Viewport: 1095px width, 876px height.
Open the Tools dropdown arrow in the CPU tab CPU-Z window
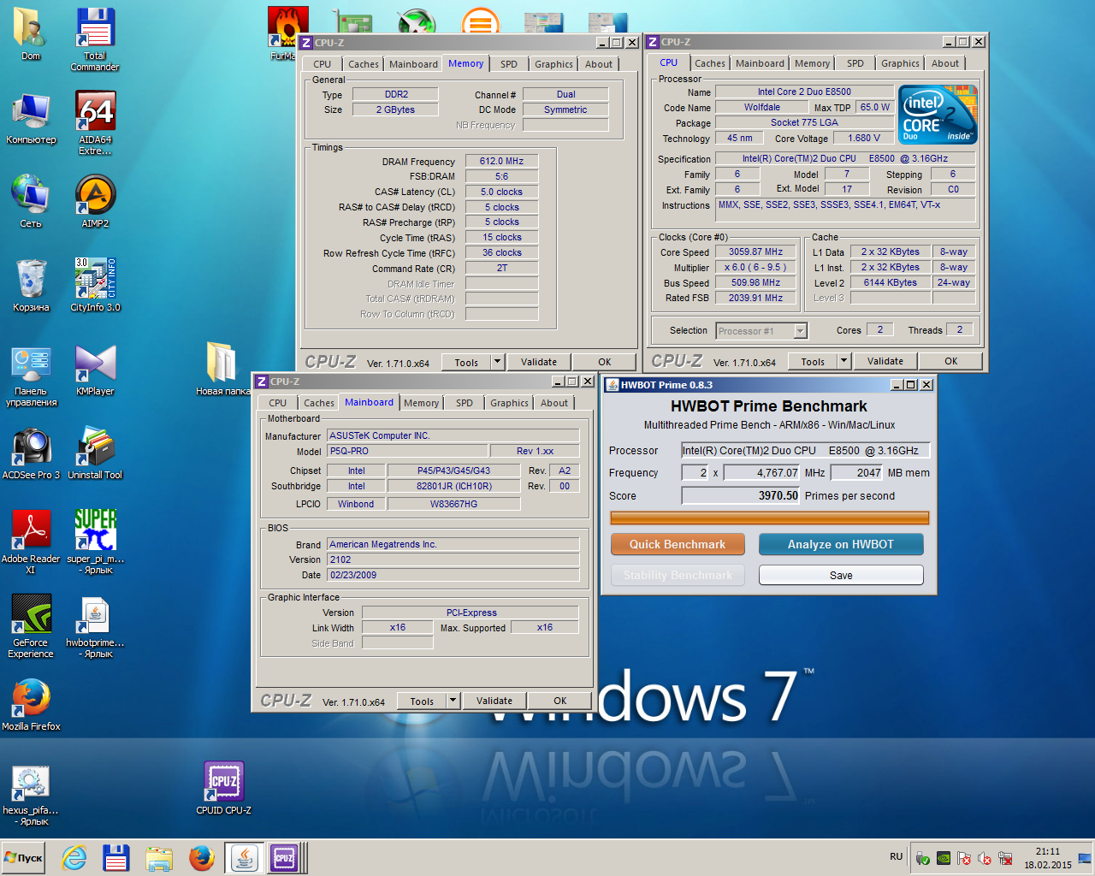843,361
